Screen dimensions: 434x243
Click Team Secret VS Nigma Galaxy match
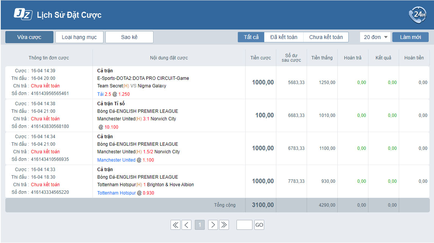[132, 86]
